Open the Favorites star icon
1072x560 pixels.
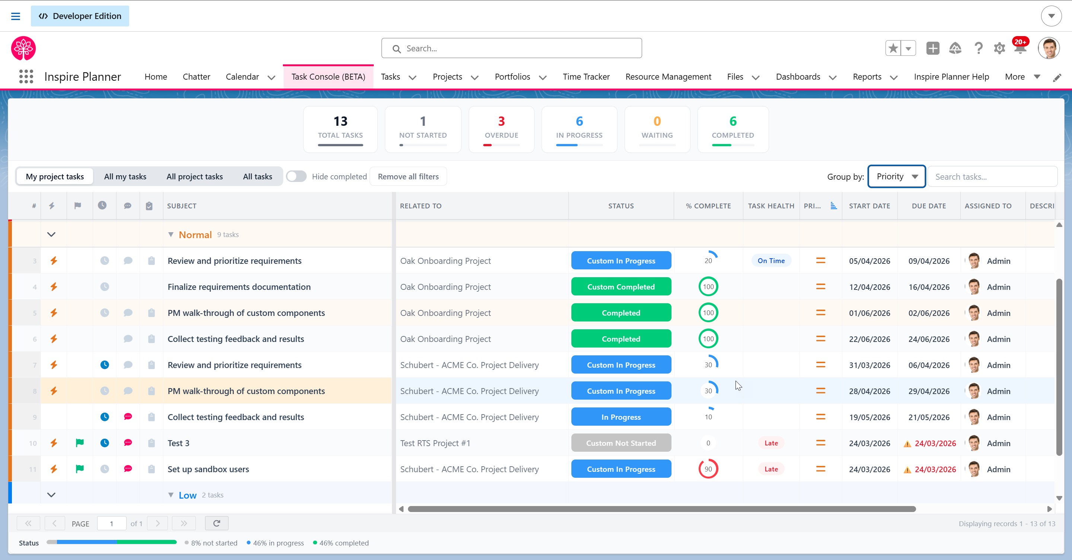pos(893,48)
